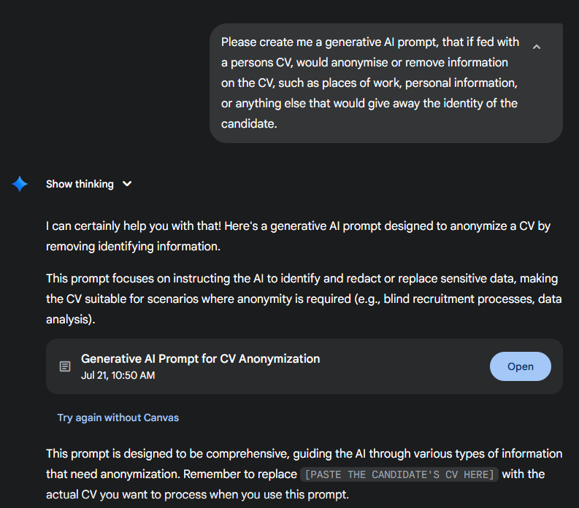This screenshot has width=579, height=508.
Task: Click the word 'candidate.' ending the user prompt
Action: 249,124
